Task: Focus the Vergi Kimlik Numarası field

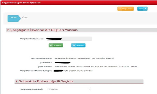Action: pyautogui.click(x=69, y=39)
